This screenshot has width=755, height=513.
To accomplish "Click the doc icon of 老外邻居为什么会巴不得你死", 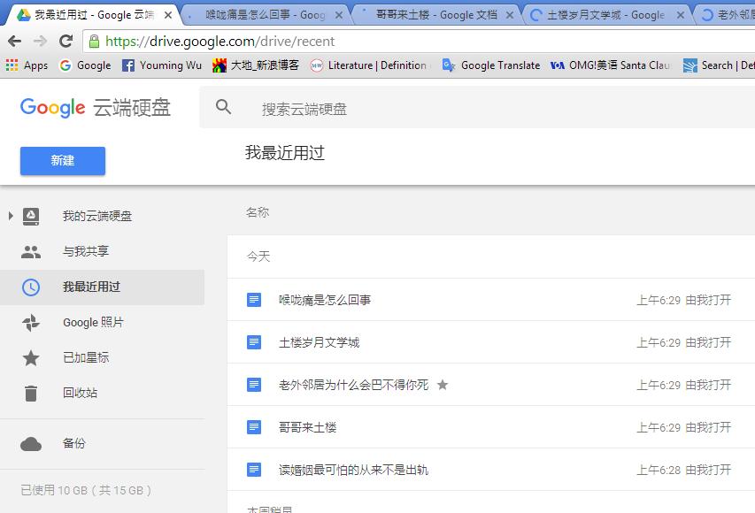I will point(254,385).
